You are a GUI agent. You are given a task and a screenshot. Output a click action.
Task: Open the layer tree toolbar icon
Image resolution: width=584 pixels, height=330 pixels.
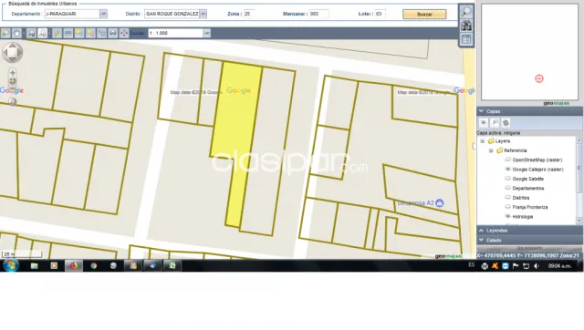pyautogui.click(x=101, y=33)
